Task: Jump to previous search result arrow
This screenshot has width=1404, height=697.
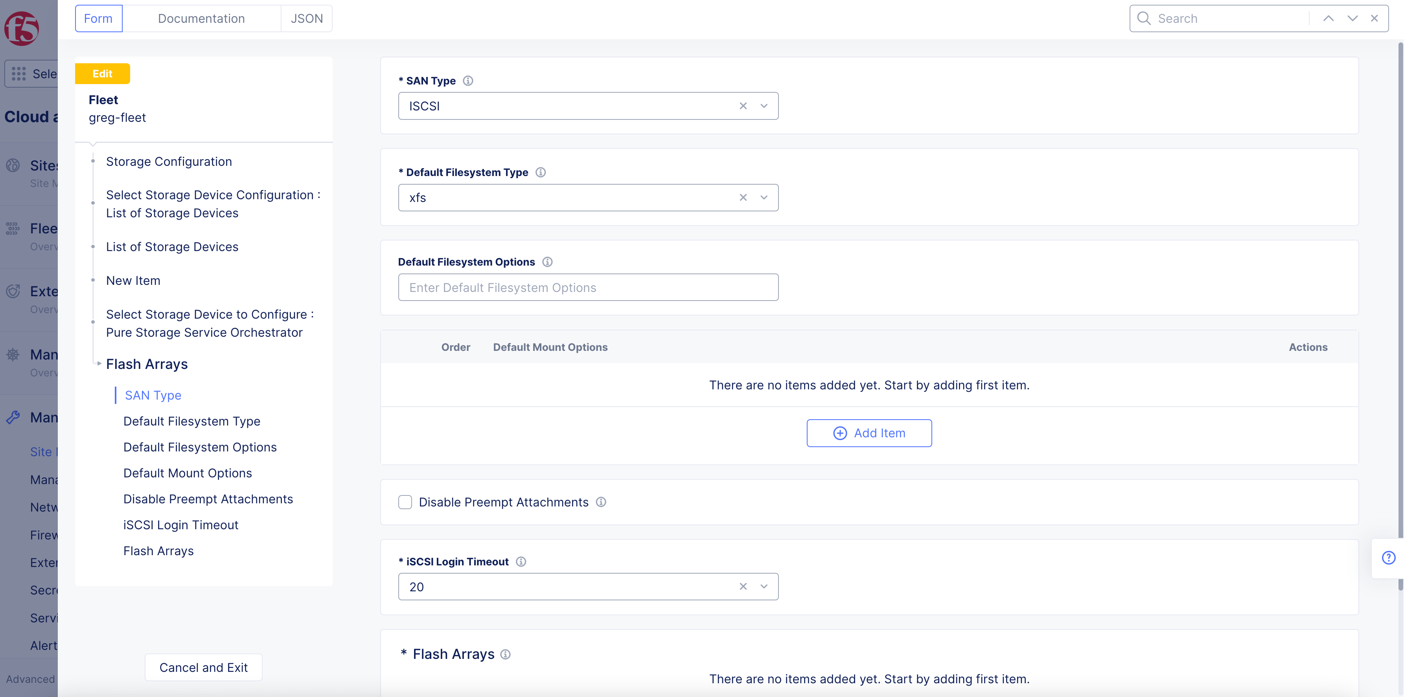Action: point(1328,18)
